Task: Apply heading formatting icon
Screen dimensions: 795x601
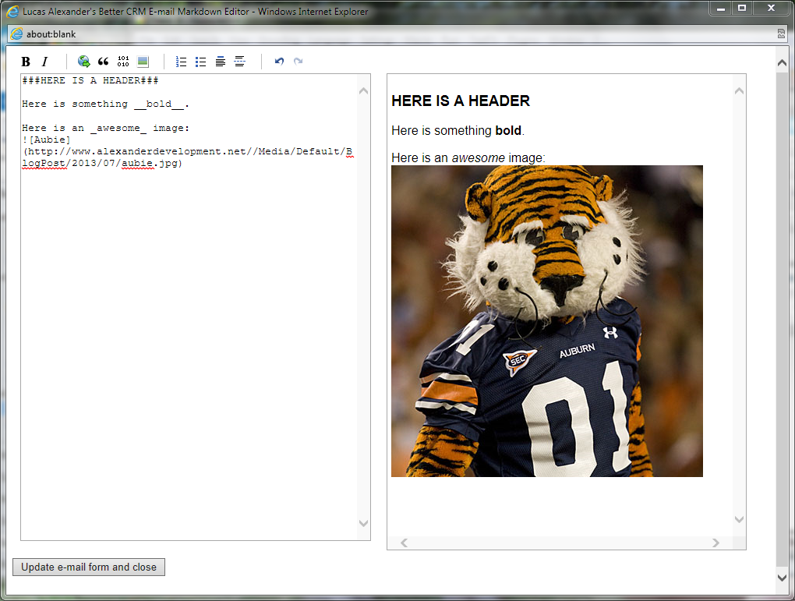Action: point(221,62)
